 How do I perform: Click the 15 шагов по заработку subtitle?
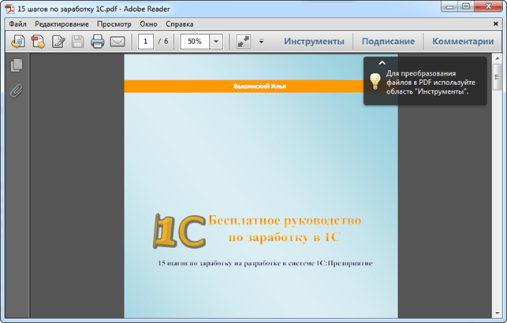point(265,263)
